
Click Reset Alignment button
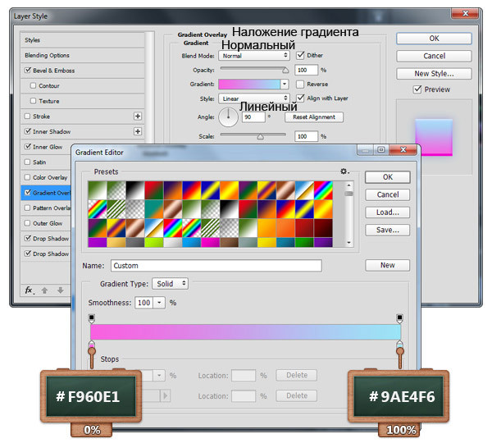(314, 117)
